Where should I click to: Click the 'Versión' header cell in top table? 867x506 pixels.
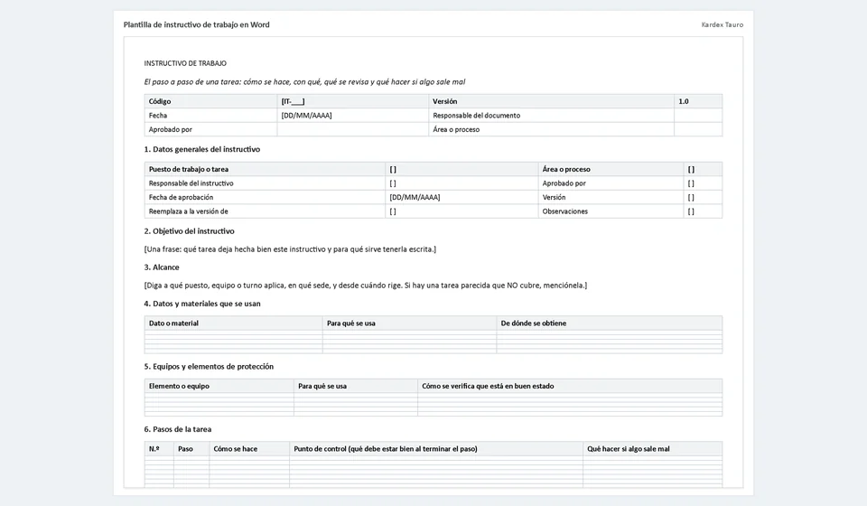(551, 101)
